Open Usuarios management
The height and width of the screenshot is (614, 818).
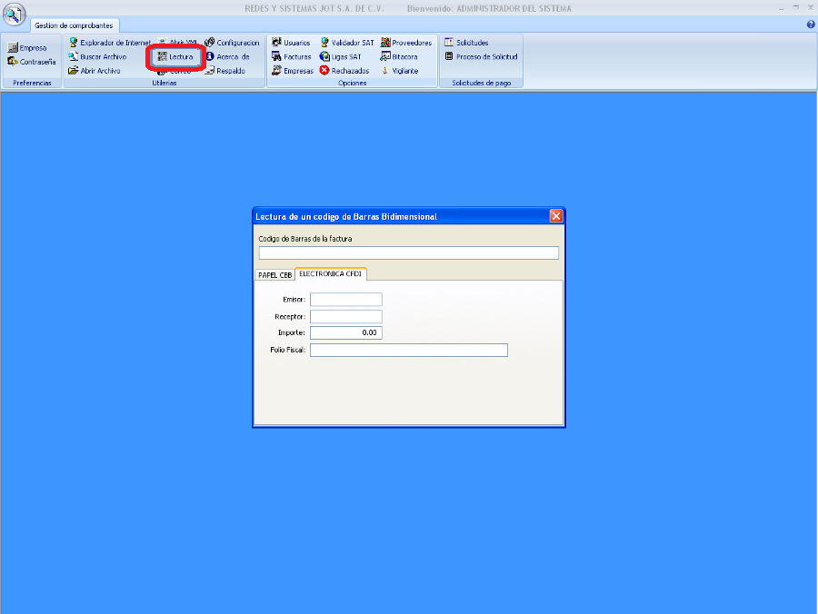point(276,43)
